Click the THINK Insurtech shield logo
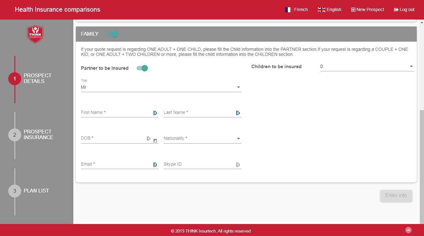This screenshot has width=424, height=236. (x=35, y=34)
